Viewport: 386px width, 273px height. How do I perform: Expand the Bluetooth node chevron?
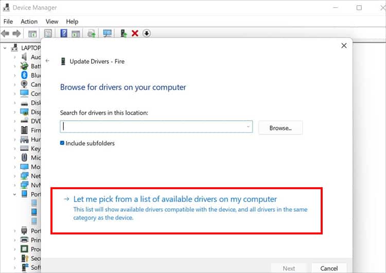point(14,75)
